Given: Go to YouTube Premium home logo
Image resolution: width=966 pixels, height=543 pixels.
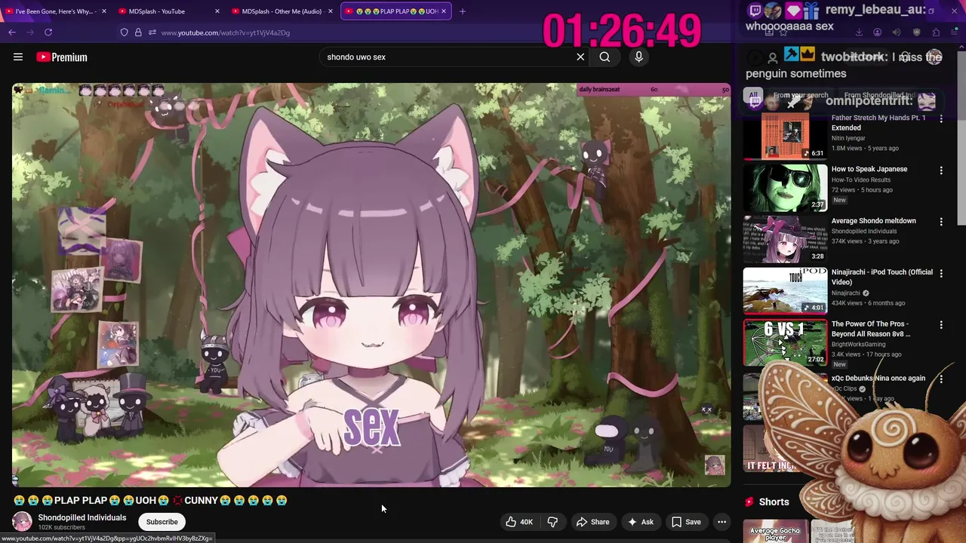Looking at the screenshot, I should click(61, 57).
